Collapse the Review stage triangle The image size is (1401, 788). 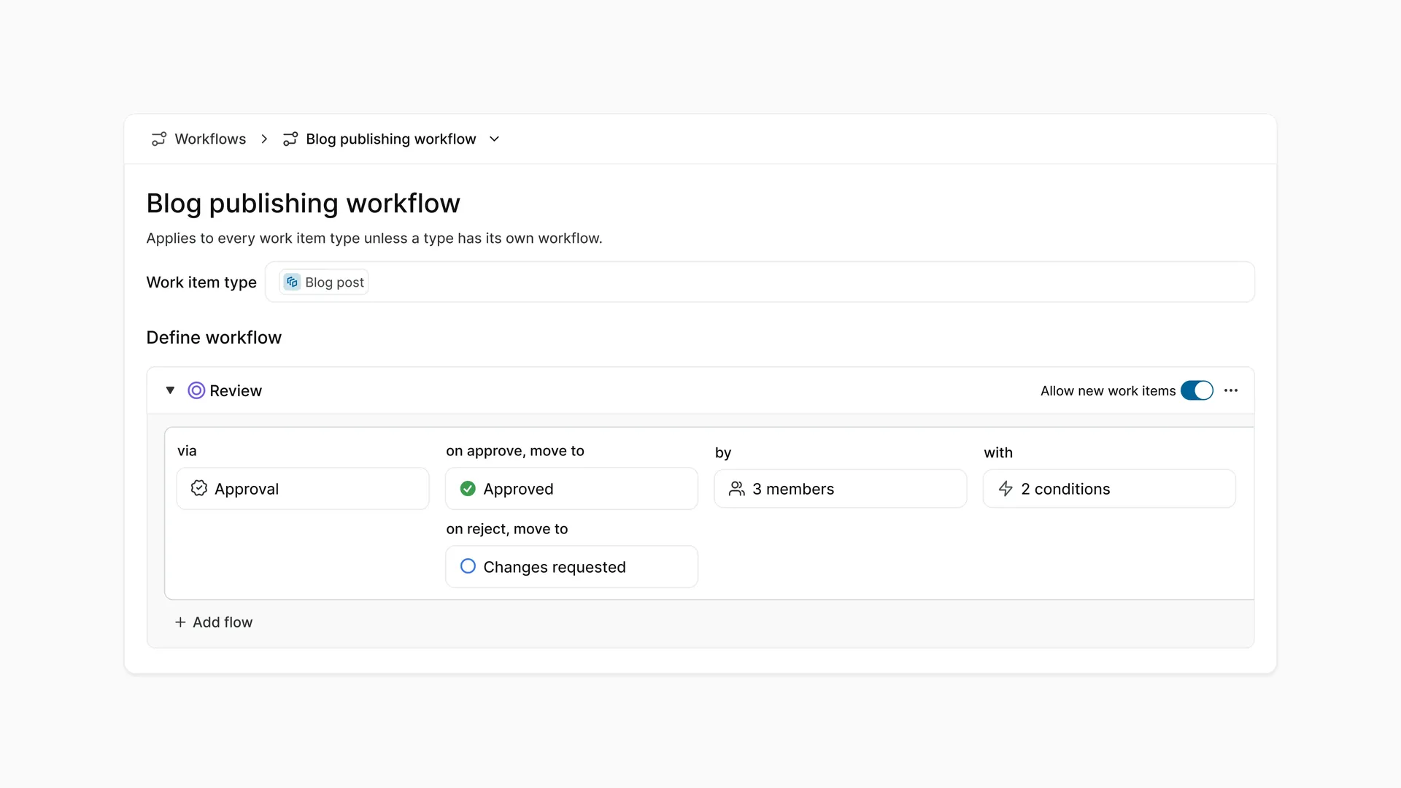point(170,390)
